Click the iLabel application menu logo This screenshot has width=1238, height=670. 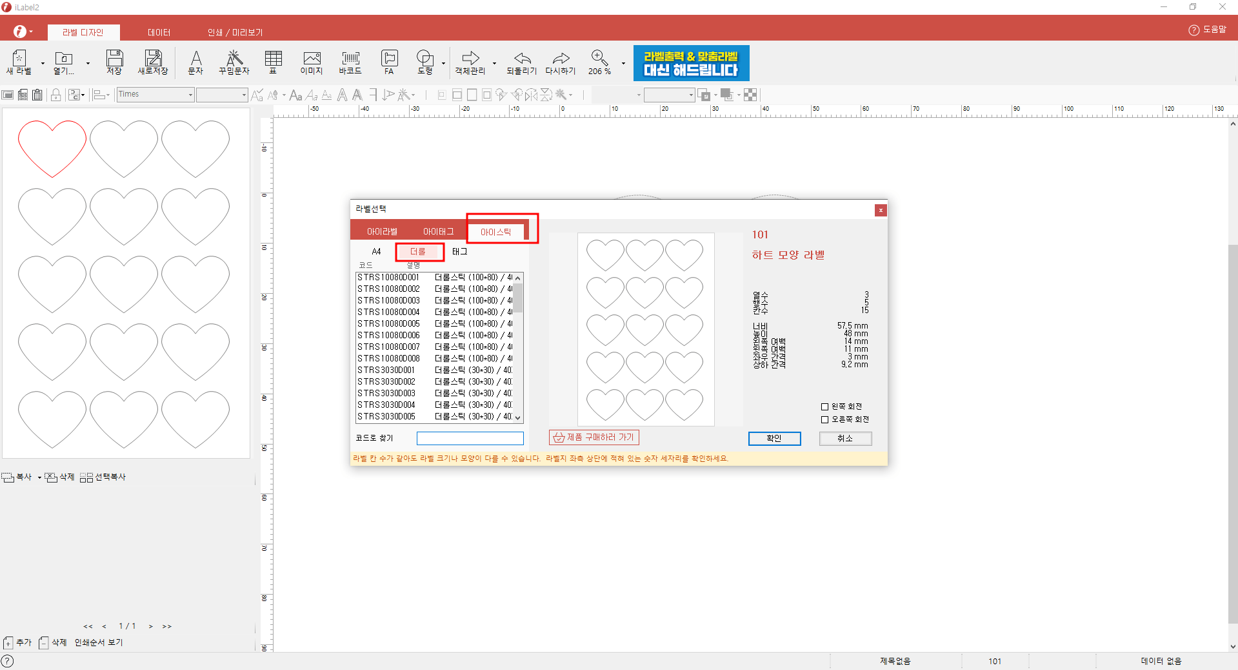pyautogui.click(x=20, y=31)
